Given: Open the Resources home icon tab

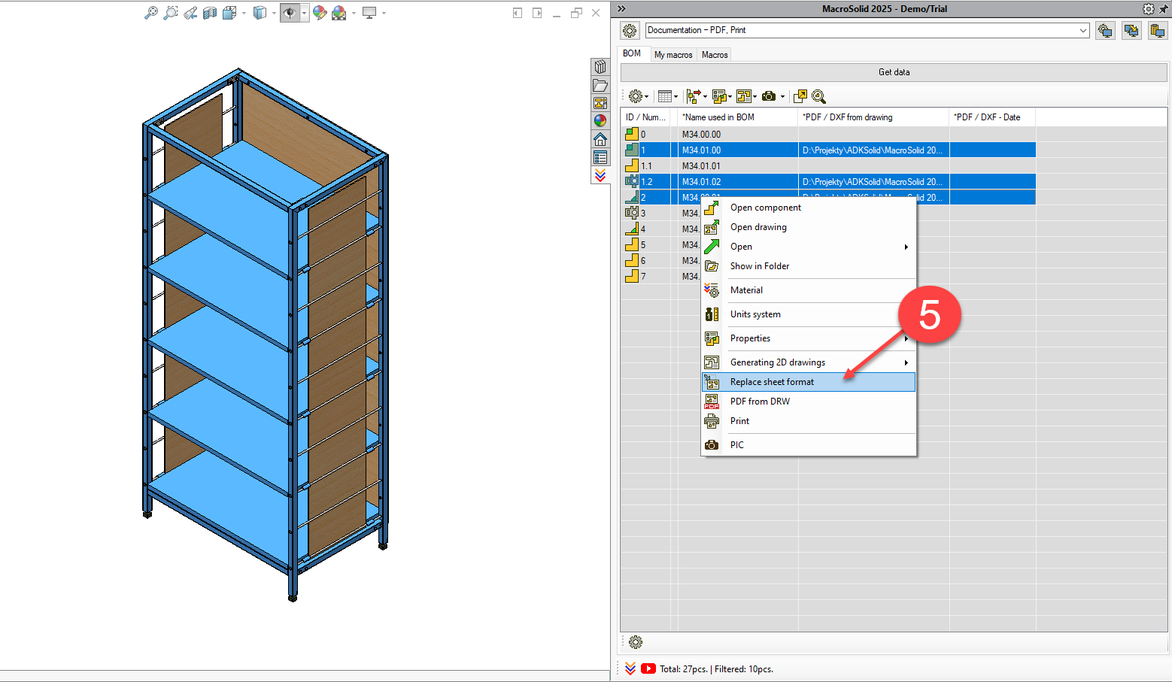Looking at the screenshot, I should point(600,139).
